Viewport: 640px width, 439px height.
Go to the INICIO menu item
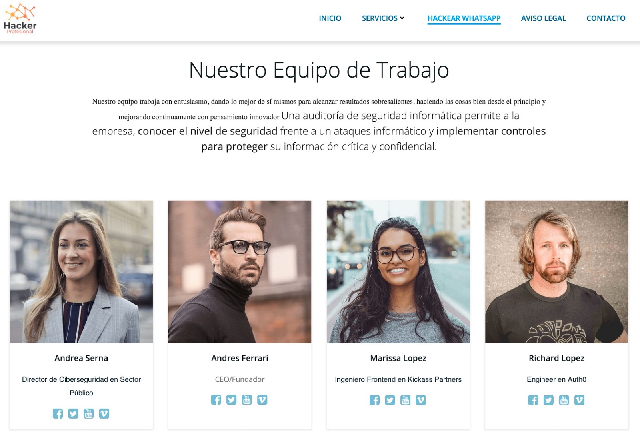[330, 18]
